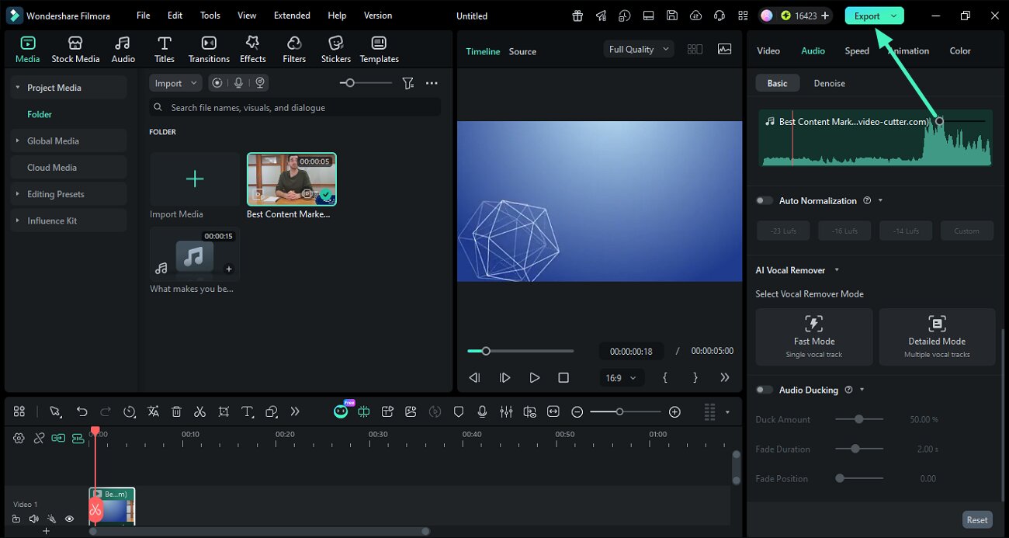
Task: Choose Detailed Mode vocal remover
Action: point(937,337)
